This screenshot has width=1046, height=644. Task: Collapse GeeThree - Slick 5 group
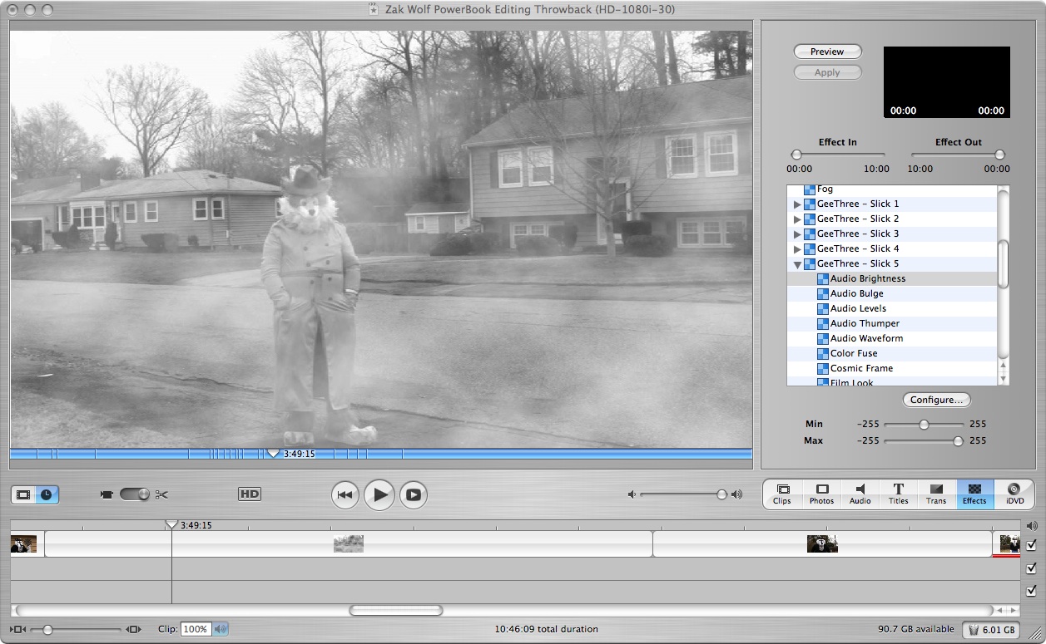(x=797, y=264)
